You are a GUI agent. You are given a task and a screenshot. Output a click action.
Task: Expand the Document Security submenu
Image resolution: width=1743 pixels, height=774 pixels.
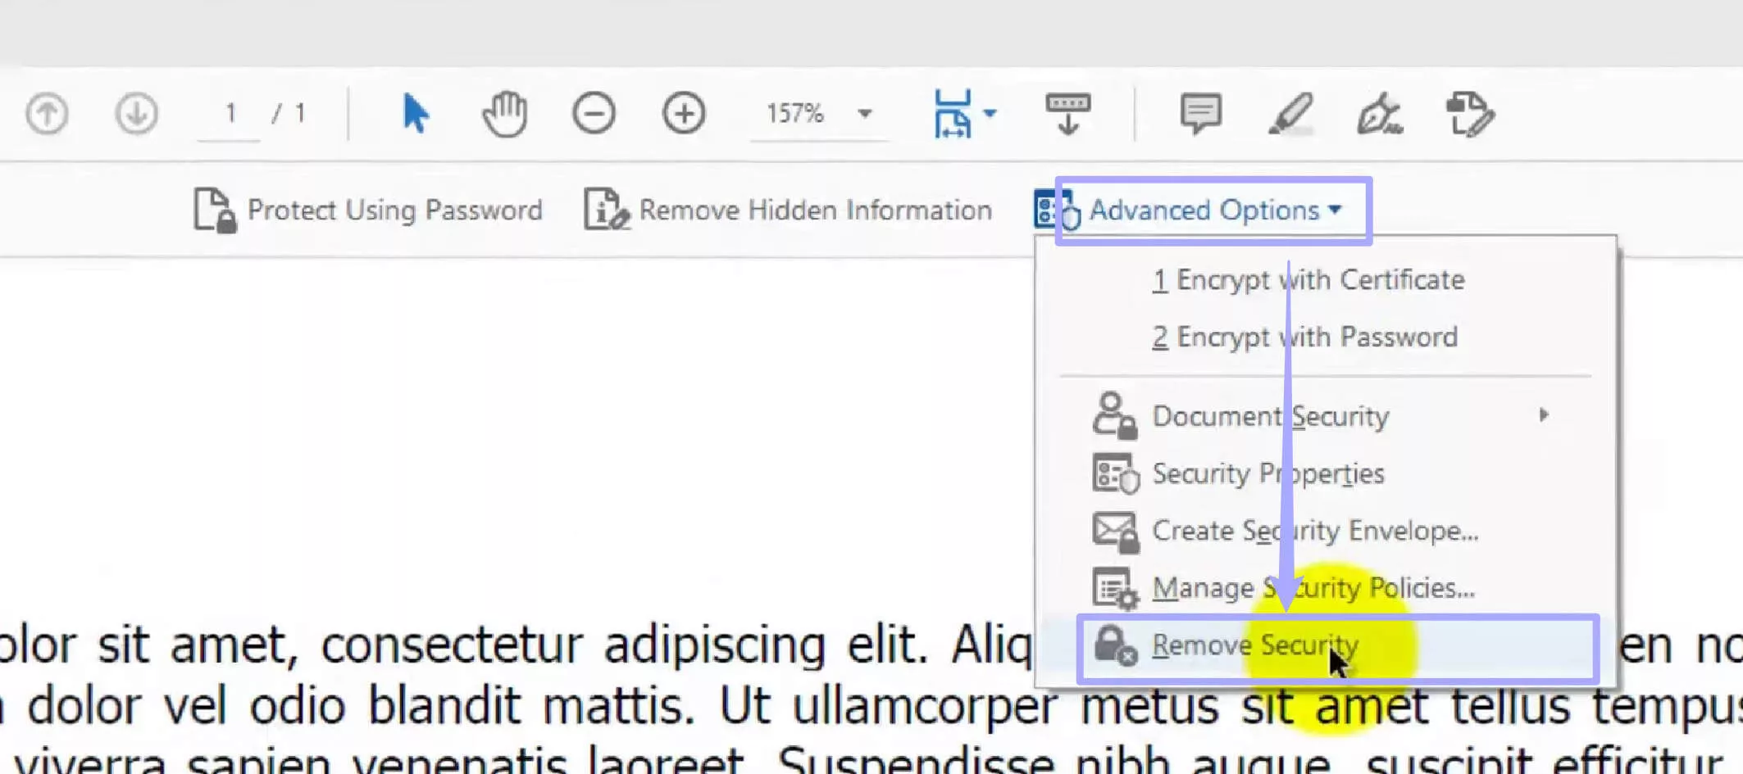click(1270, 415)
